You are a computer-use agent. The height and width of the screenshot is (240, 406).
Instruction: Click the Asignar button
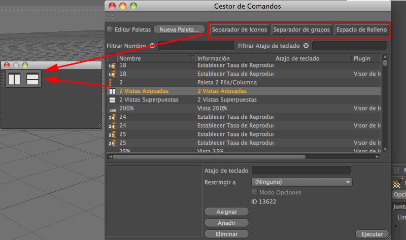pos(226,212)
